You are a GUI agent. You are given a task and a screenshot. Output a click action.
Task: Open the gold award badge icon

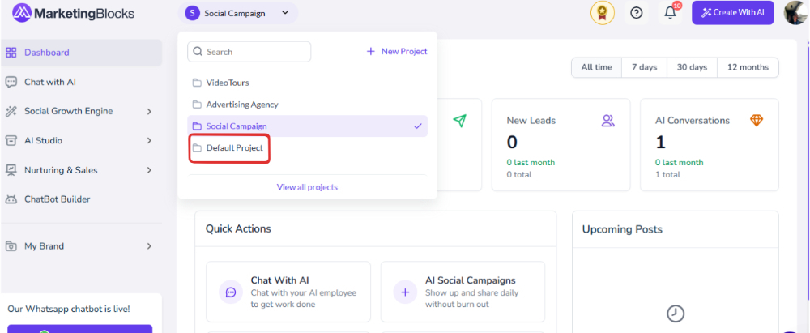click(603, 13)
